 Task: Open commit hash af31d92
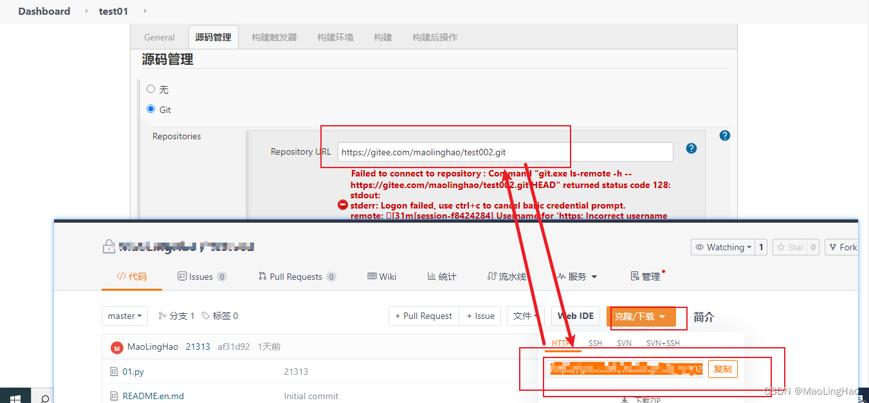pyautogui.click(x=233, y=347)
